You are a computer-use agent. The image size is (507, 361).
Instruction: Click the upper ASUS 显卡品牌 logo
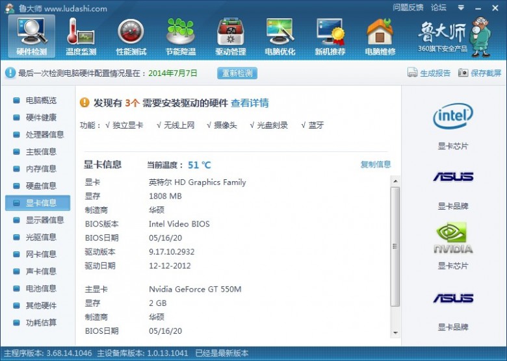(x=453, y=177)
